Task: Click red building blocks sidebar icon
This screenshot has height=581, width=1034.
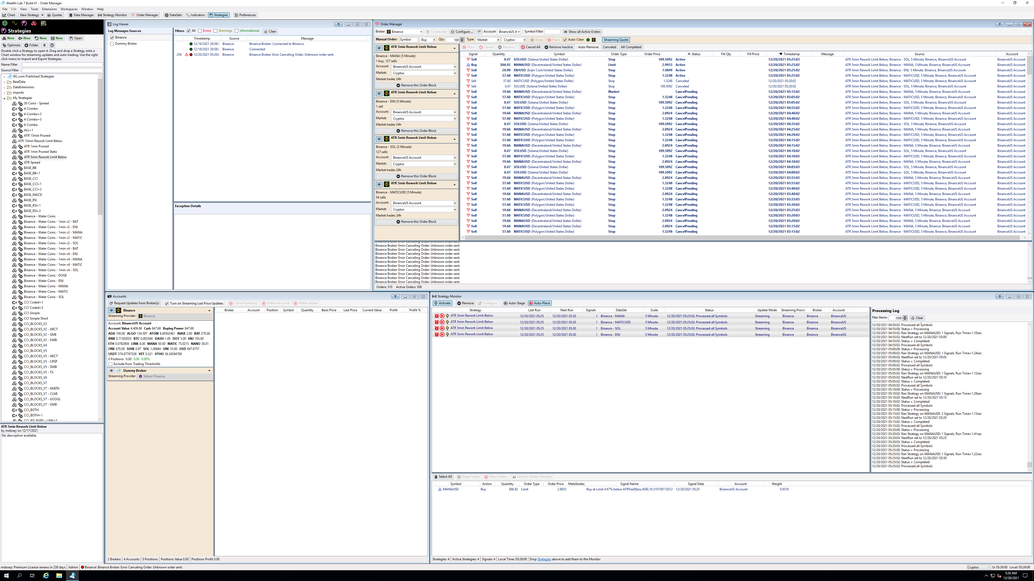Action: 34,23
